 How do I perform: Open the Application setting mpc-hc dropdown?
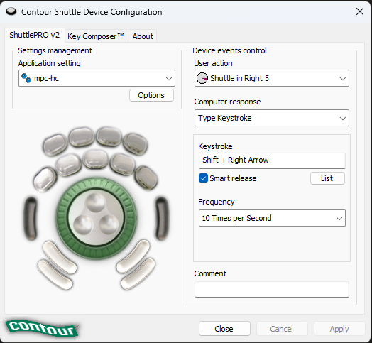tap(97, 78)
